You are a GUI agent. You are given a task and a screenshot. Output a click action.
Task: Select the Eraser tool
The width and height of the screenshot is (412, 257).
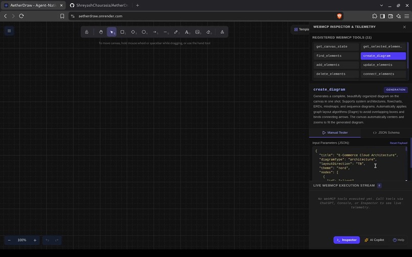(x=209, y=32)
